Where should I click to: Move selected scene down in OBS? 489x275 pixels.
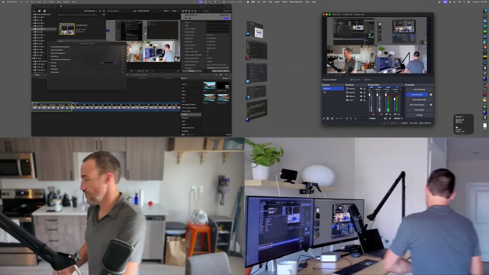point(340,118)
